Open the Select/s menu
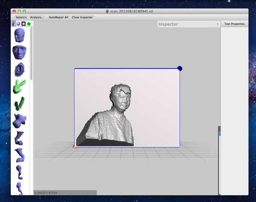Image resolution: width=256 pixels, height=202 pixels. 21,17
